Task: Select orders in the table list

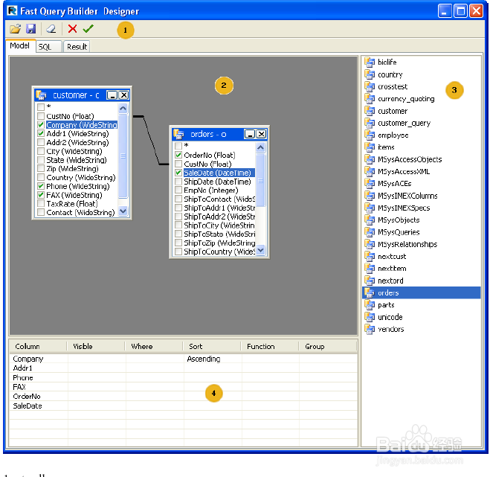Action: pyautogui.click(x=422, y=292)
